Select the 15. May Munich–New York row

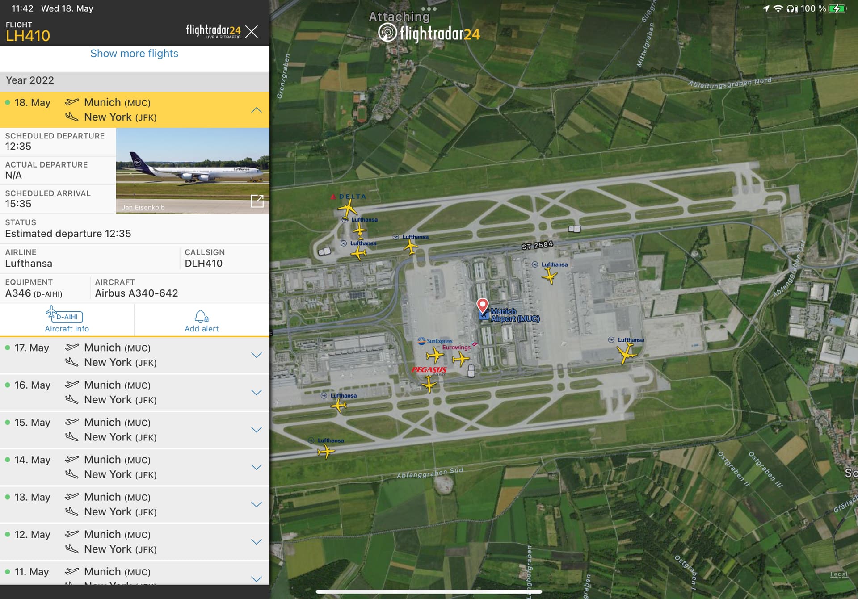(134, 430)
